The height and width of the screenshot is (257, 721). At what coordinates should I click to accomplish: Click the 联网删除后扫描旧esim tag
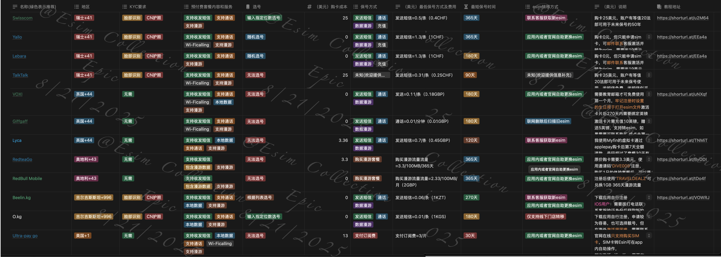coord(548,121)
